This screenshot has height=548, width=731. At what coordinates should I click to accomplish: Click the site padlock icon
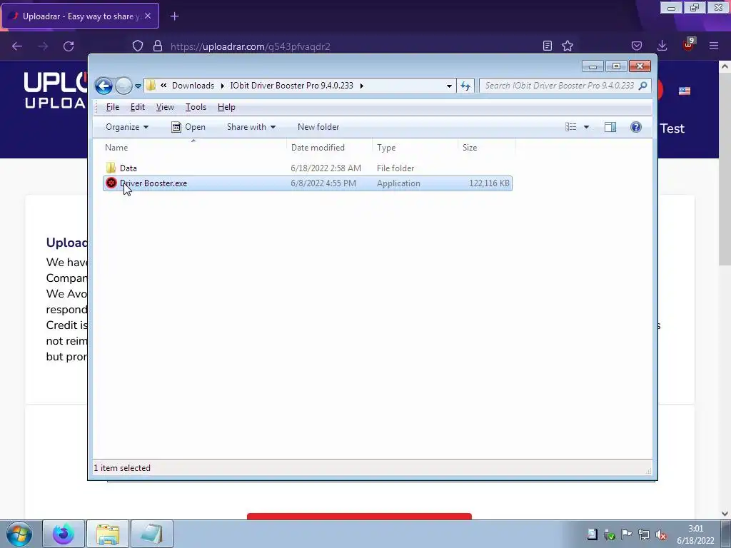(x=158, y=46)
